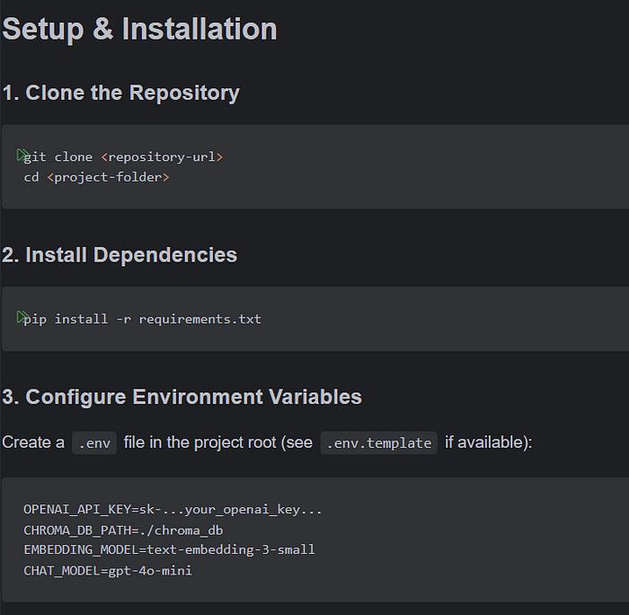
Task: Click requirements.txt in the pip command
Action: [x=199, y=319]
